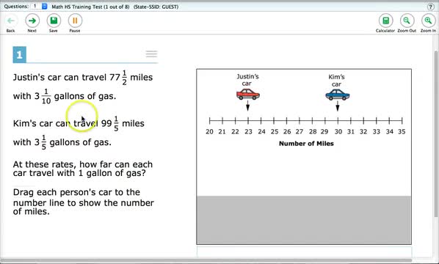439x264 pixels.
Task: Click the 'Justin's car' label
Action: (x=247, y=80)
